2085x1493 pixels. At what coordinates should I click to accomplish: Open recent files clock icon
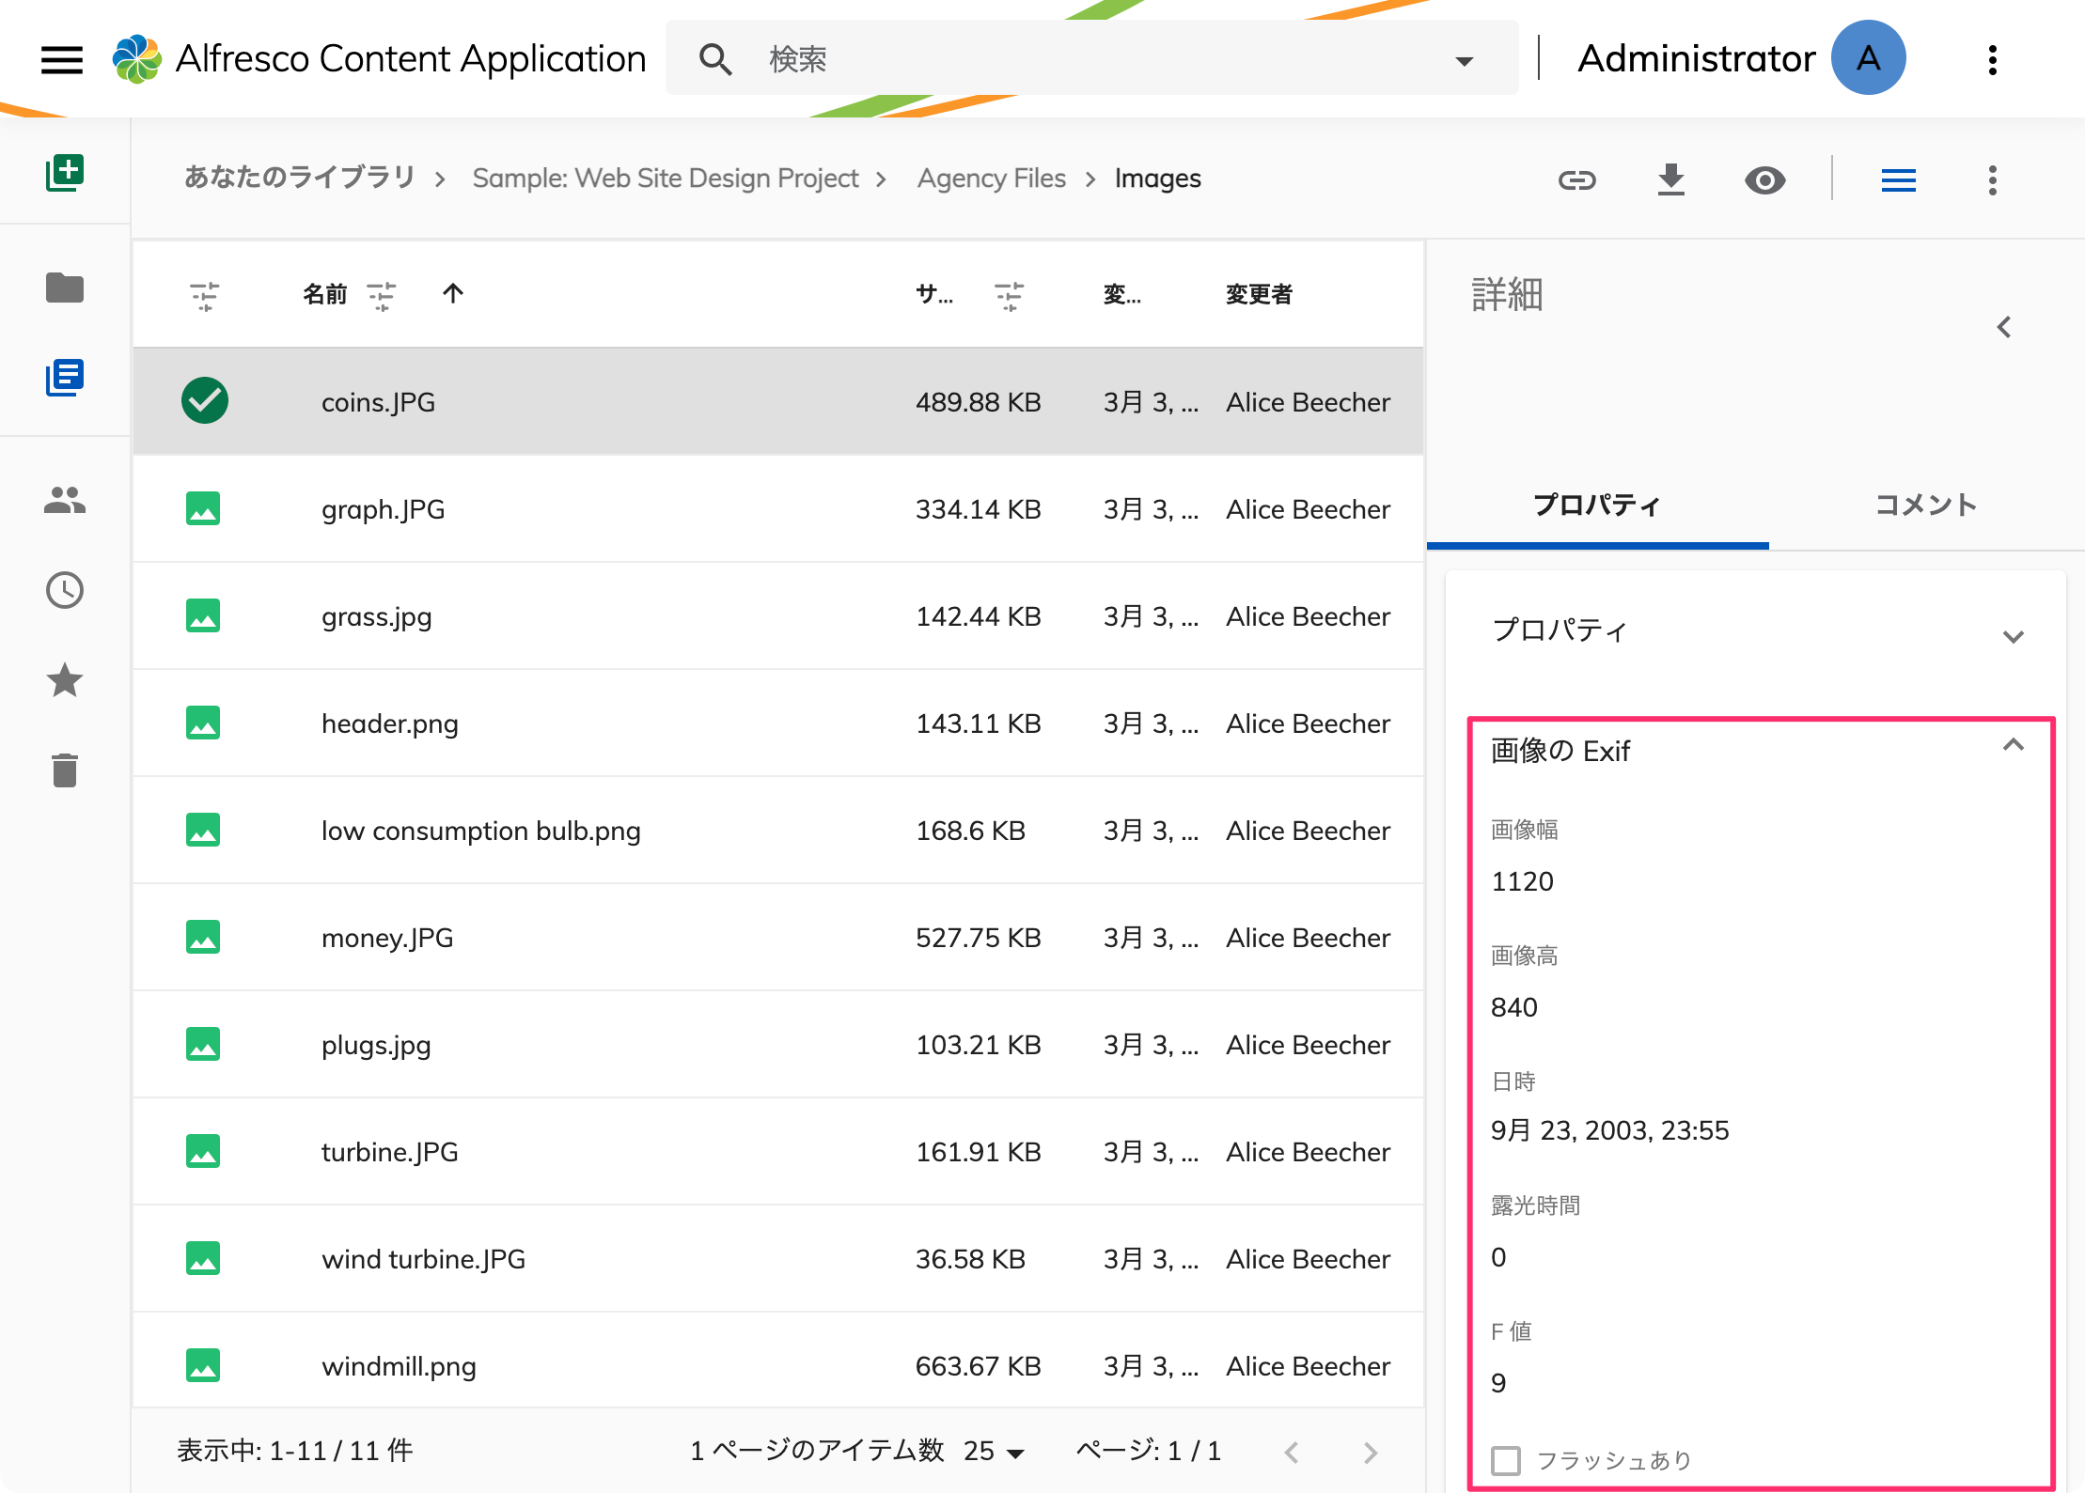[65, 590]
